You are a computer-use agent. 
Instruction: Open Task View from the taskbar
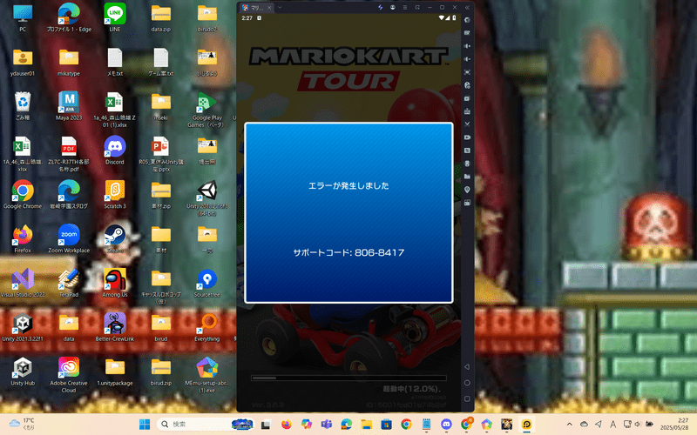pos(266,425)
